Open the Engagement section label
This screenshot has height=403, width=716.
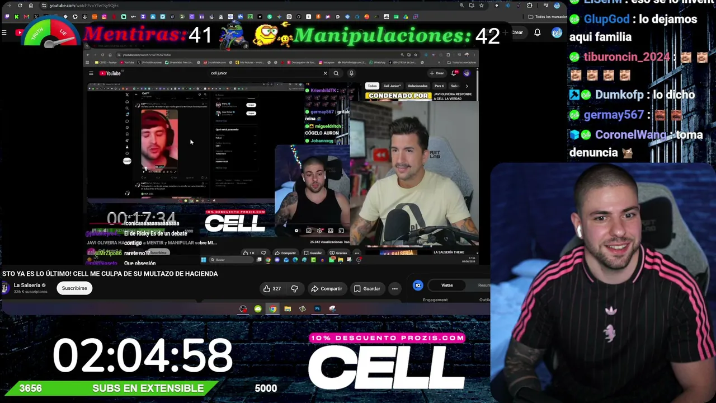(x=435, y=300)
